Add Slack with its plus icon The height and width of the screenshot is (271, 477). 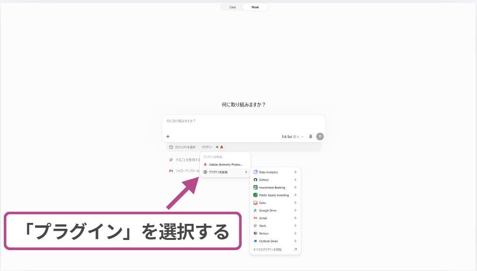pyautogui.click(x=295, y=226)
